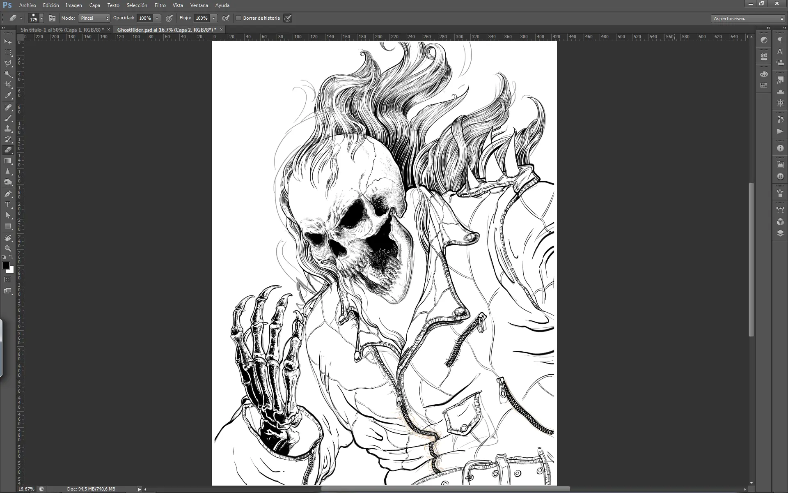Toggle the brush panel button
788x493 pixels.
pyautogui.click(x=52, y=18)
